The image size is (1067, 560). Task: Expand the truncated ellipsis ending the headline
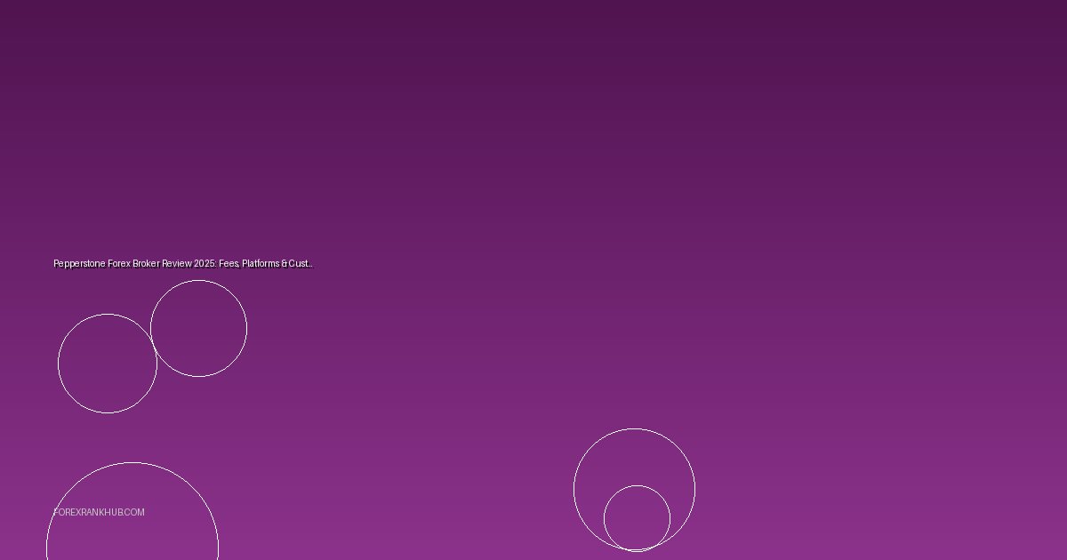[x=310, y=264]
